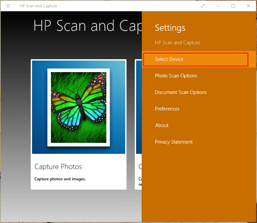257x223 pixels.
Task: Click the full-screen expand arrows icon
Action: click(203, 6)
